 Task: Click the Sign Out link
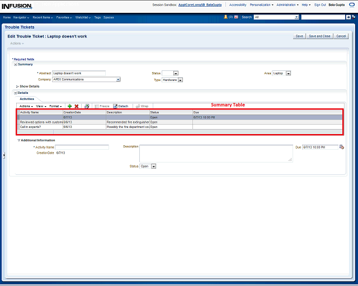tap(320, 4)
